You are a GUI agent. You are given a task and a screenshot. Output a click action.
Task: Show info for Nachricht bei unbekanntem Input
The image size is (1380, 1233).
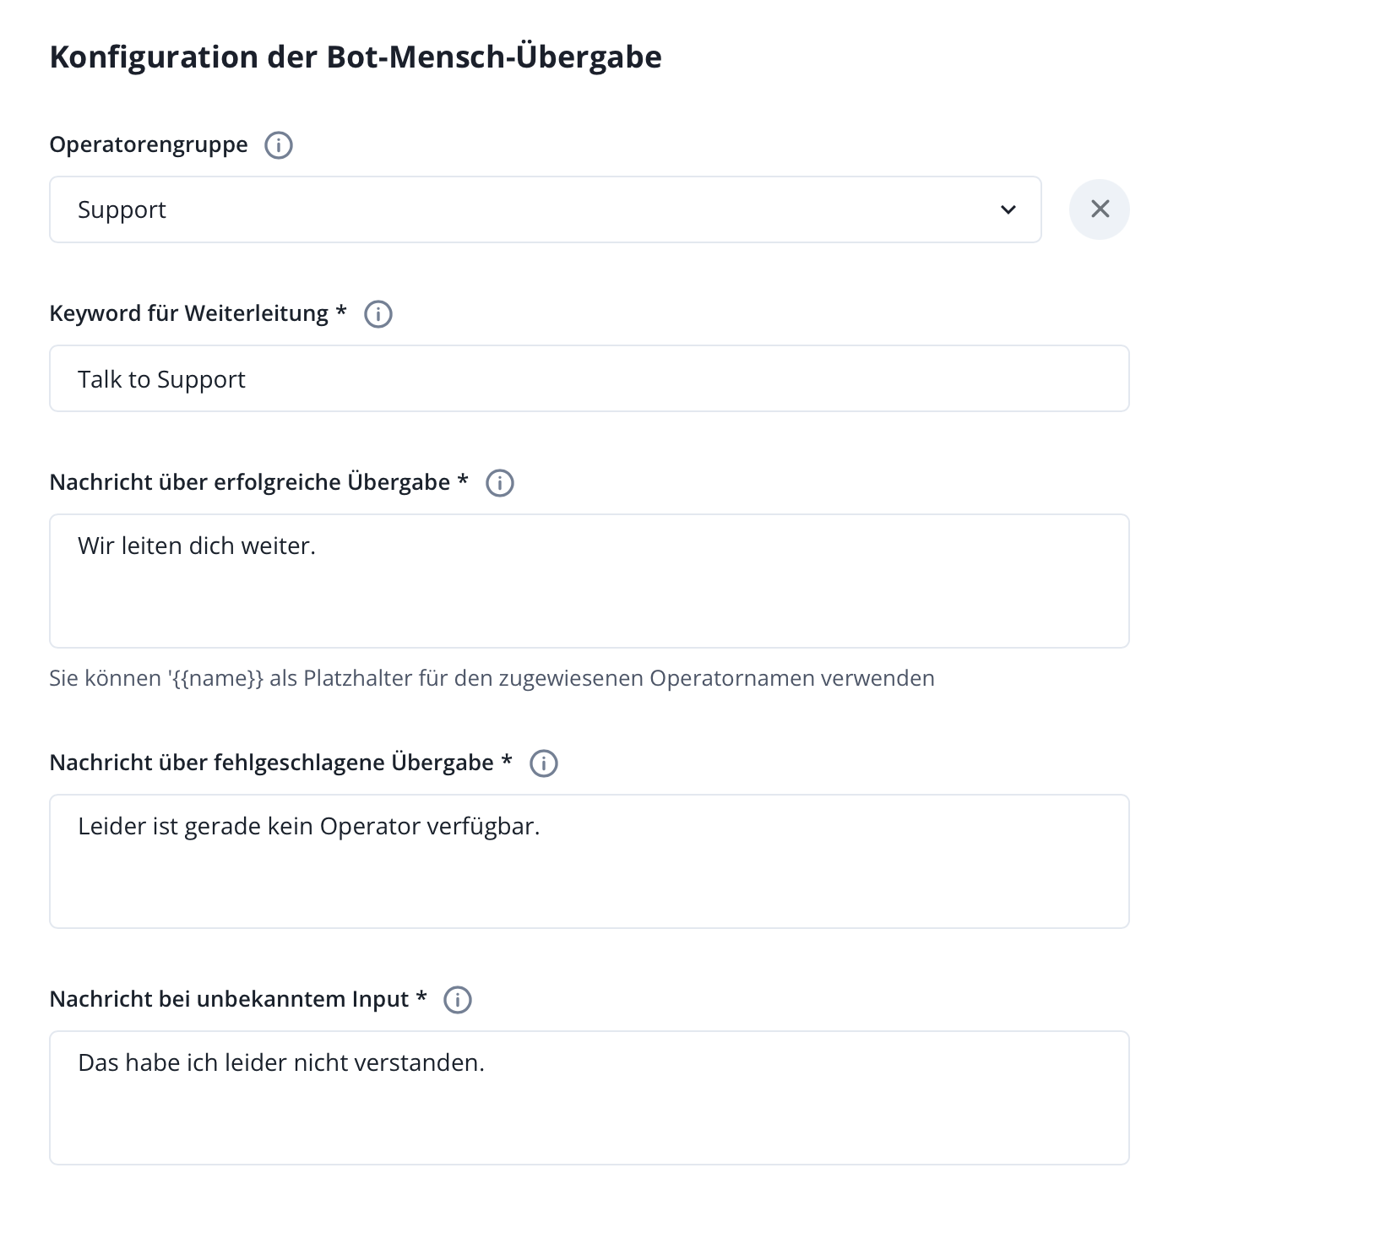[458, 1000]
